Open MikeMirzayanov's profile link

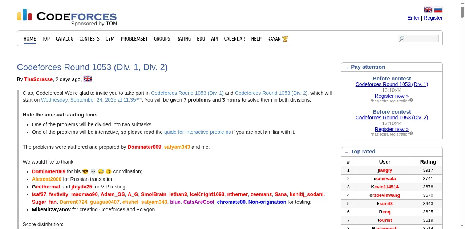(x=51, y=209)
